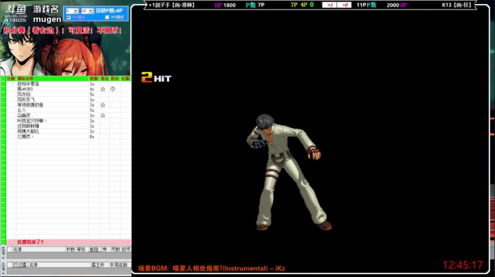Click the +1刽子手 fighter name label
Image resolution: width=495 pixels, height=277 pixels.
point(172,5)
